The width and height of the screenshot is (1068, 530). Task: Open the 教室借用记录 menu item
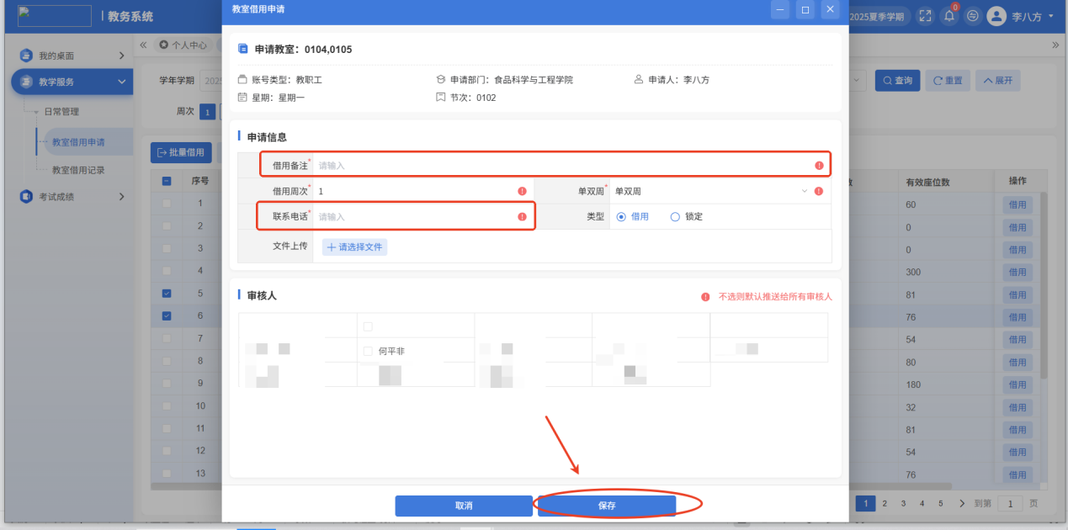(78, 170)
